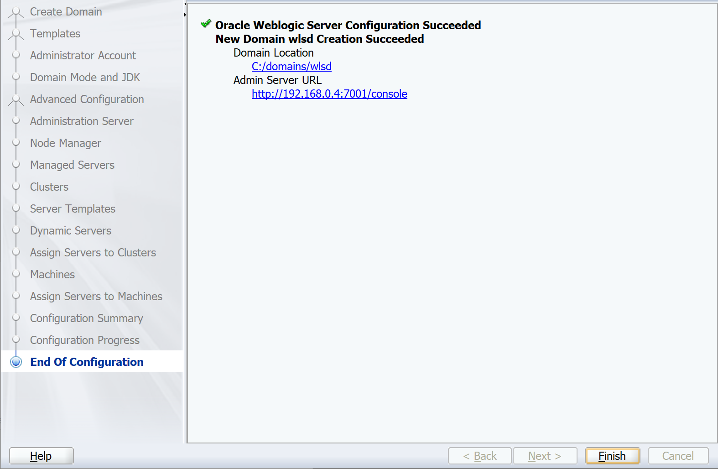Click the 'New Domain wlsd Creation Succeeded' text

coord(320,39)
